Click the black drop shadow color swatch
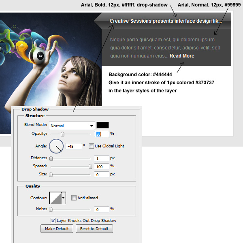Viewport: 243px width, 243px height. (x=102, y=125)
